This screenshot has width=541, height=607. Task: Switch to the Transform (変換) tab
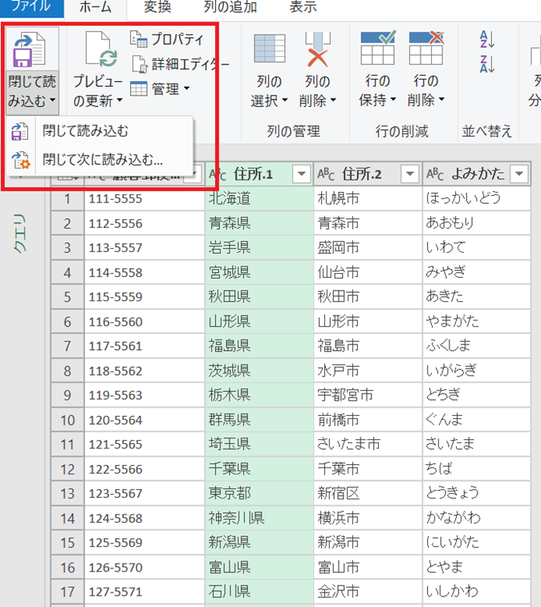click(x=157, y=8)
